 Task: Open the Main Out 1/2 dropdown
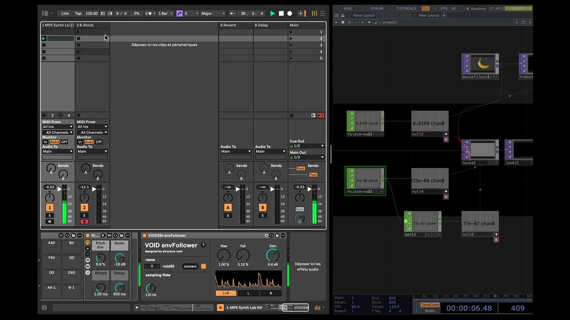point(307,157)
